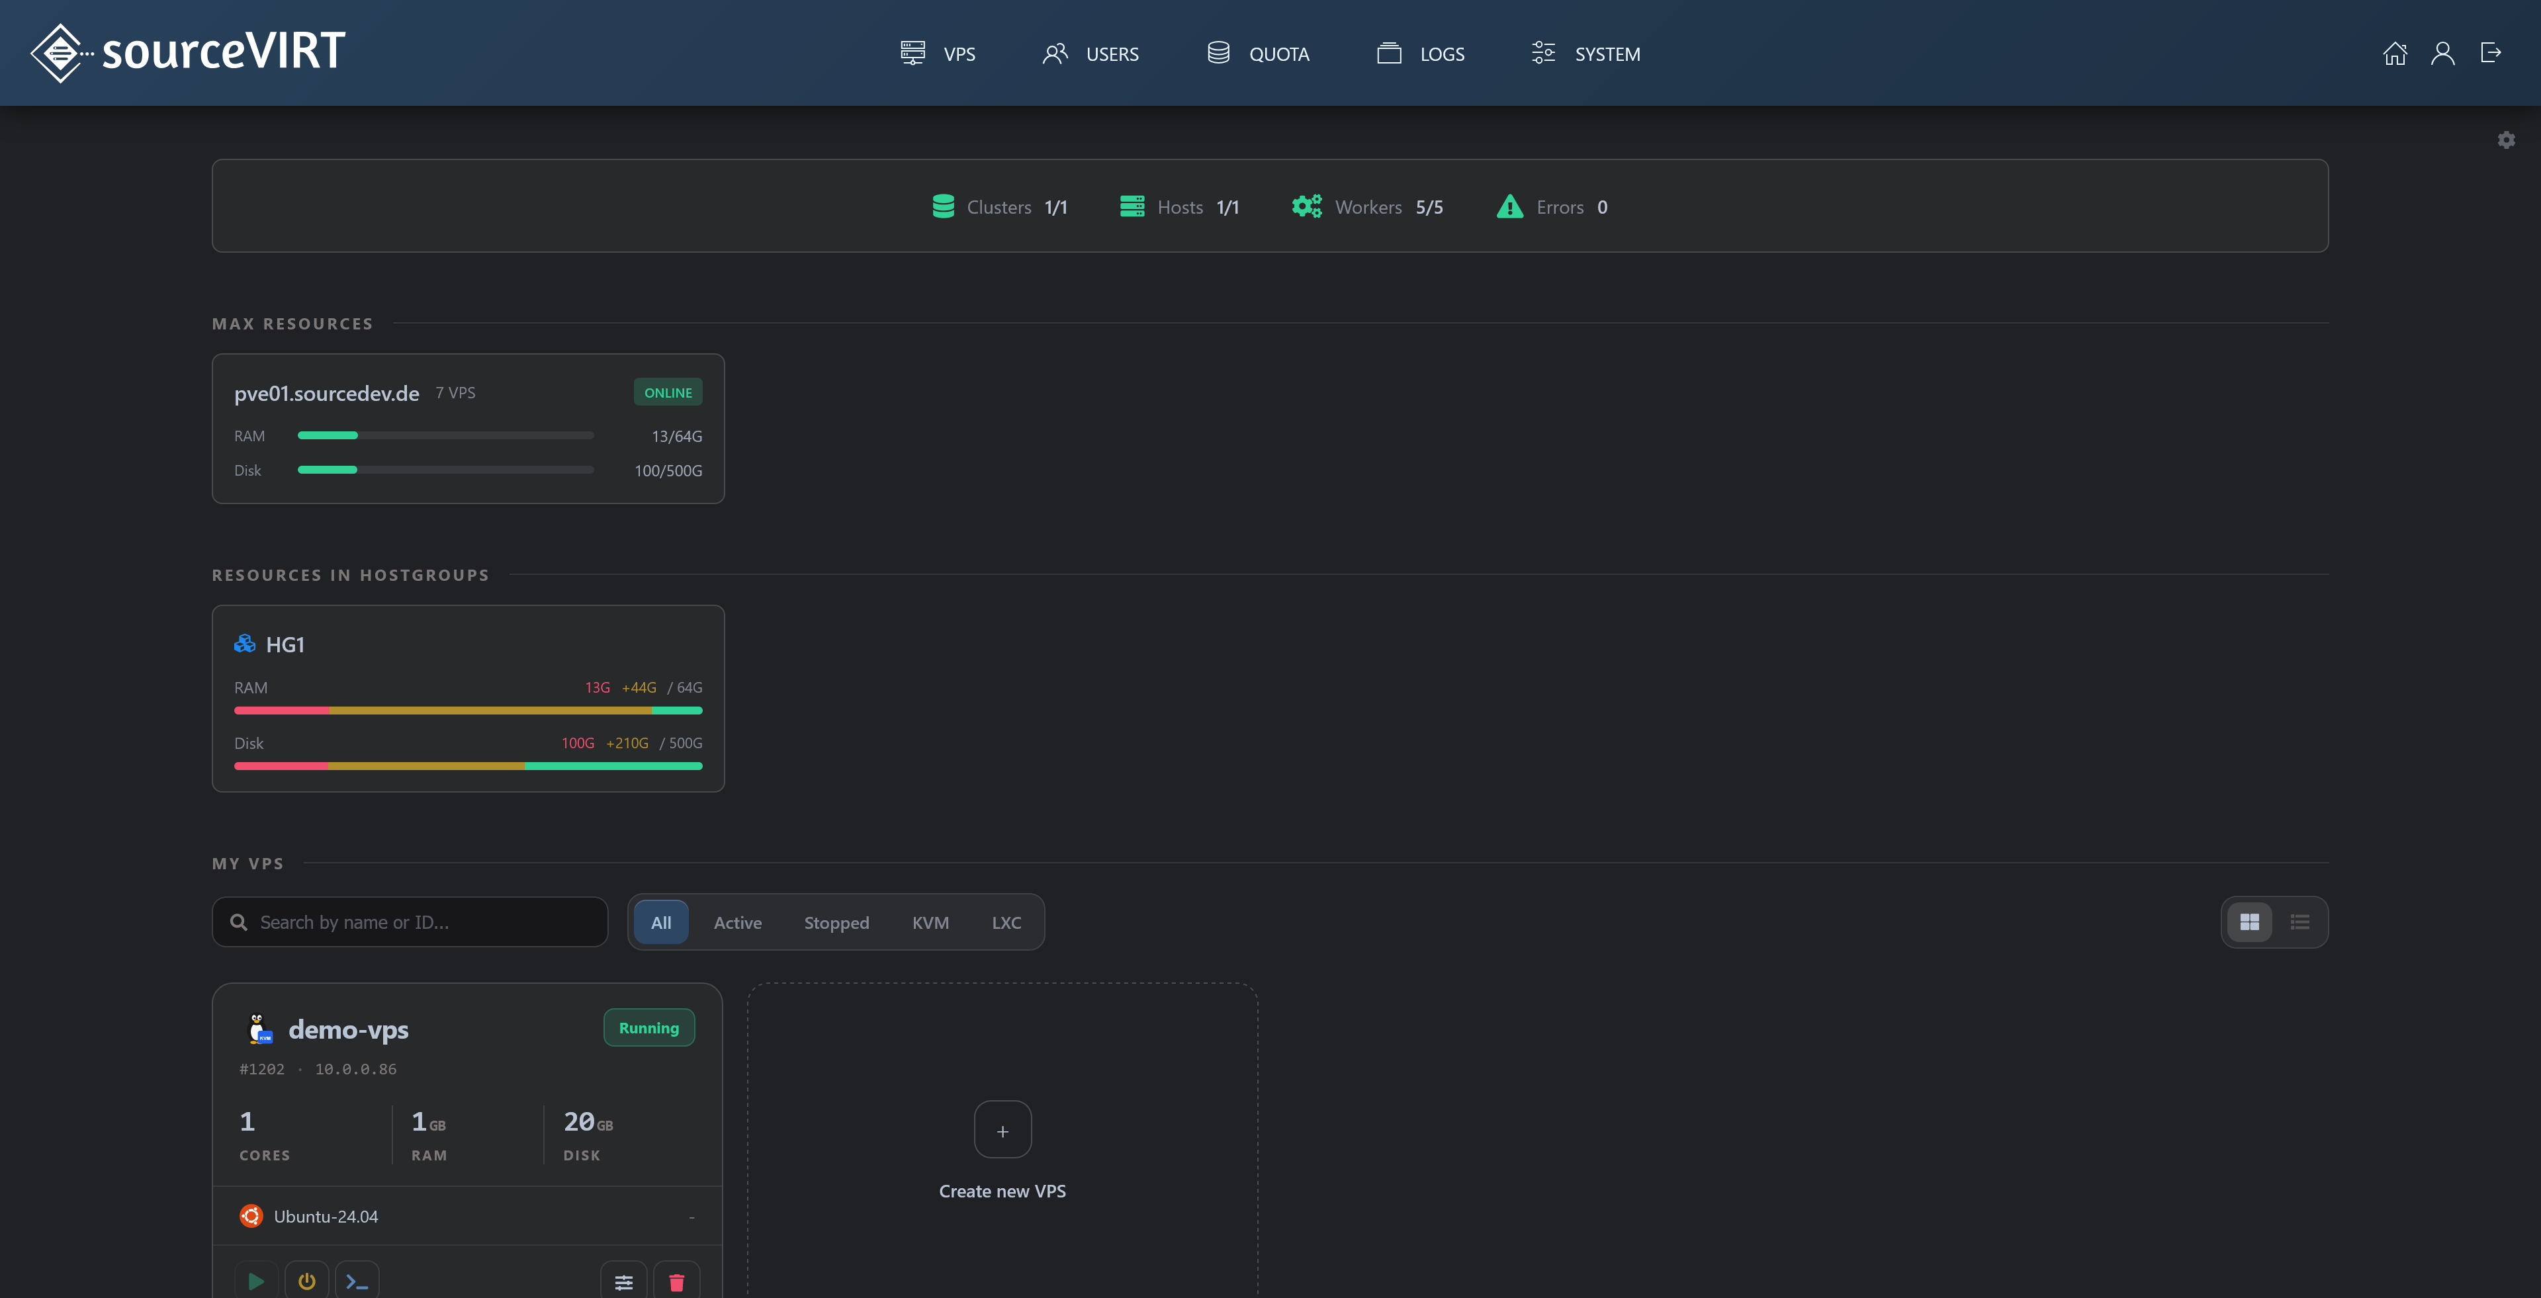Click the logout icon

click(2491, 54)
